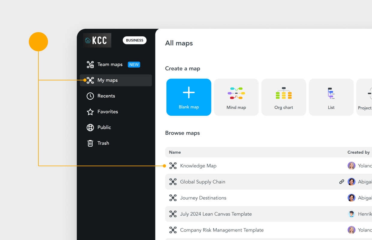
Task: Click the colorful Mind map icon
Action: (236, 93)
